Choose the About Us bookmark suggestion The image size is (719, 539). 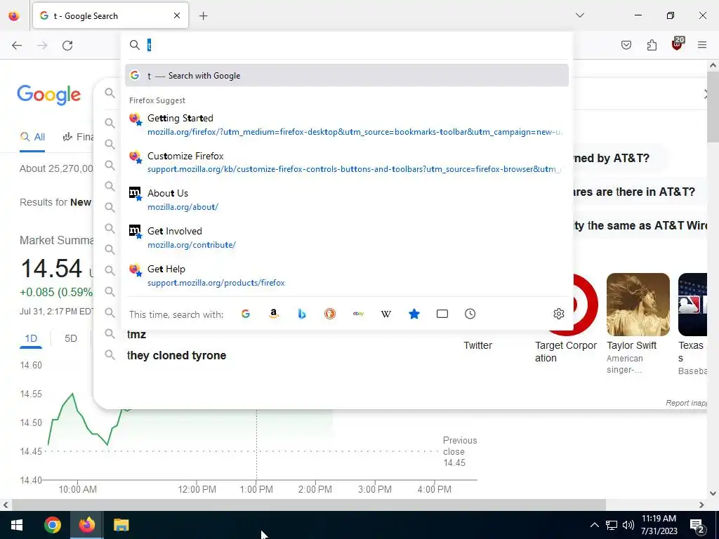coord(347,200)
